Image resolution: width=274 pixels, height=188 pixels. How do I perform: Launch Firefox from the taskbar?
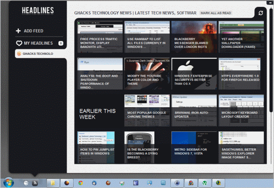click(x=66, y=182)
